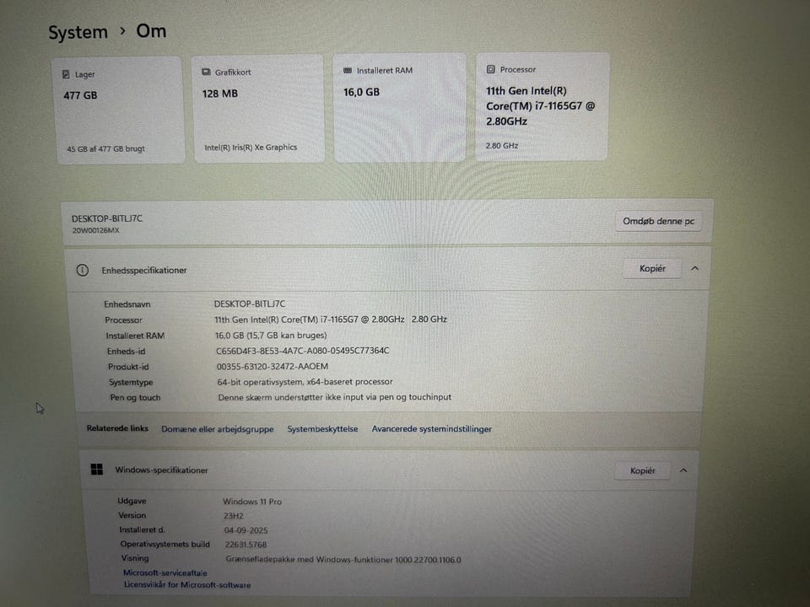Click the Lager storage icon

click(x=66, y=75)
